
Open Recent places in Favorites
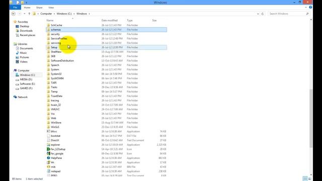27,35
